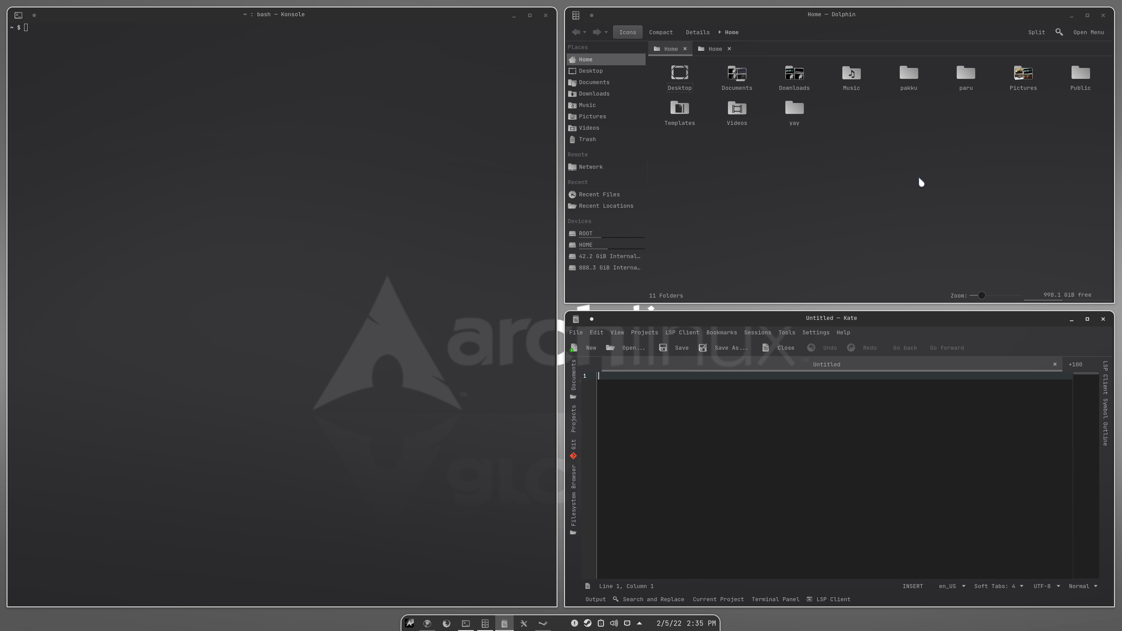
Task: Open Recent Files in Dolphin sidebar
Action: (x=606, y=194)
